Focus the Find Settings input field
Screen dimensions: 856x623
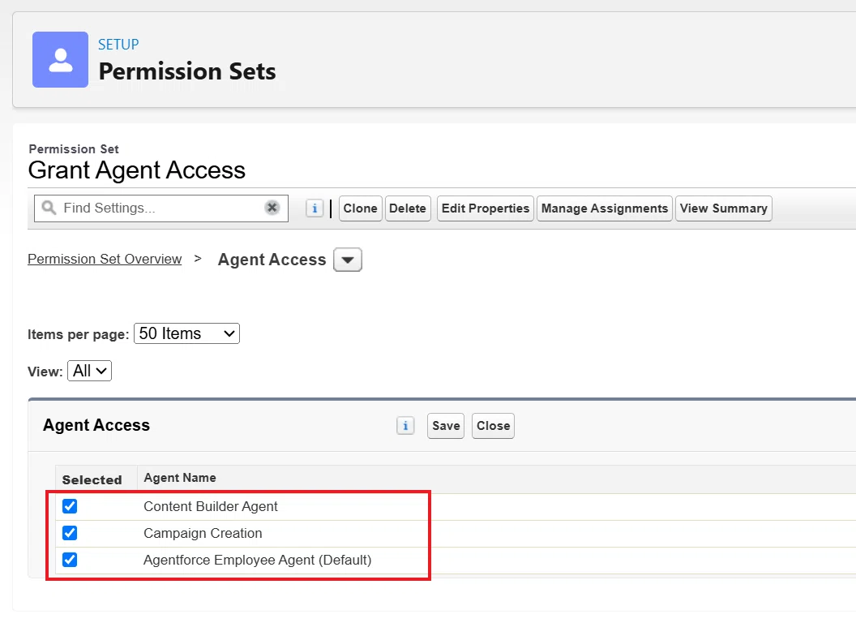click(161, 208)
